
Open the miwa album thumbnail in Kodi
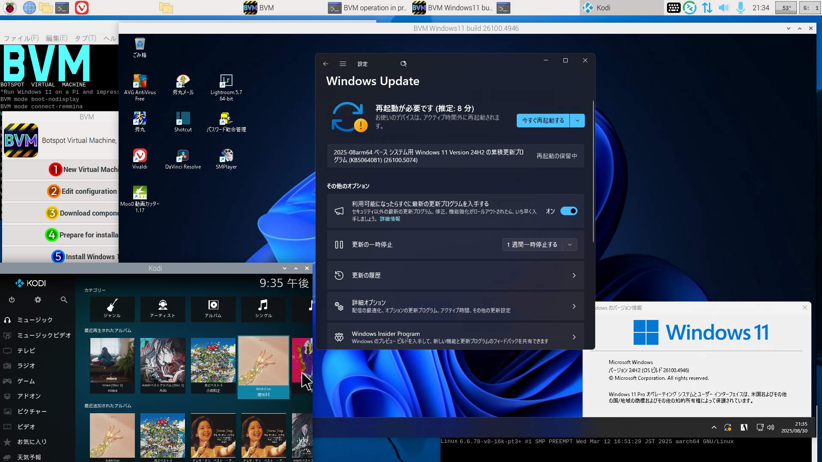click(x=112, y=365)
